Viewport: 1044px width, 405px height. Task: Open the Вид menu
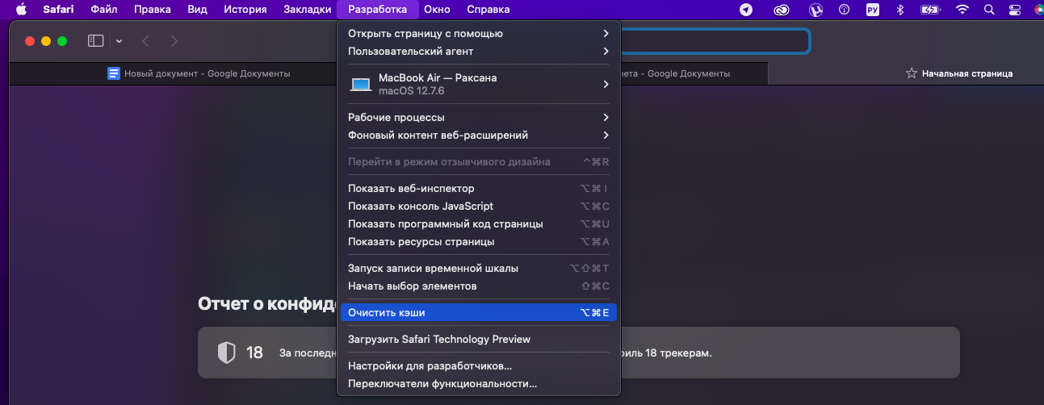point(197,10)
